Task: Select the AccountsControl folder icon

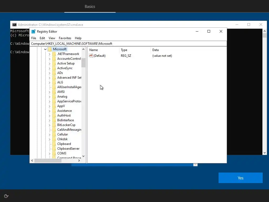Action: [x=54, y=59]
